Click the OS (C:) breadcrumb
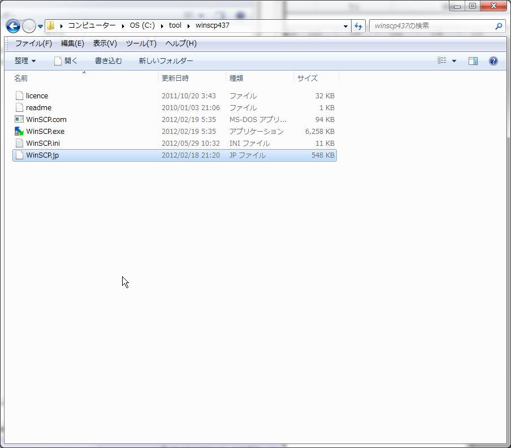511x448 pixels. click(142, 25)
